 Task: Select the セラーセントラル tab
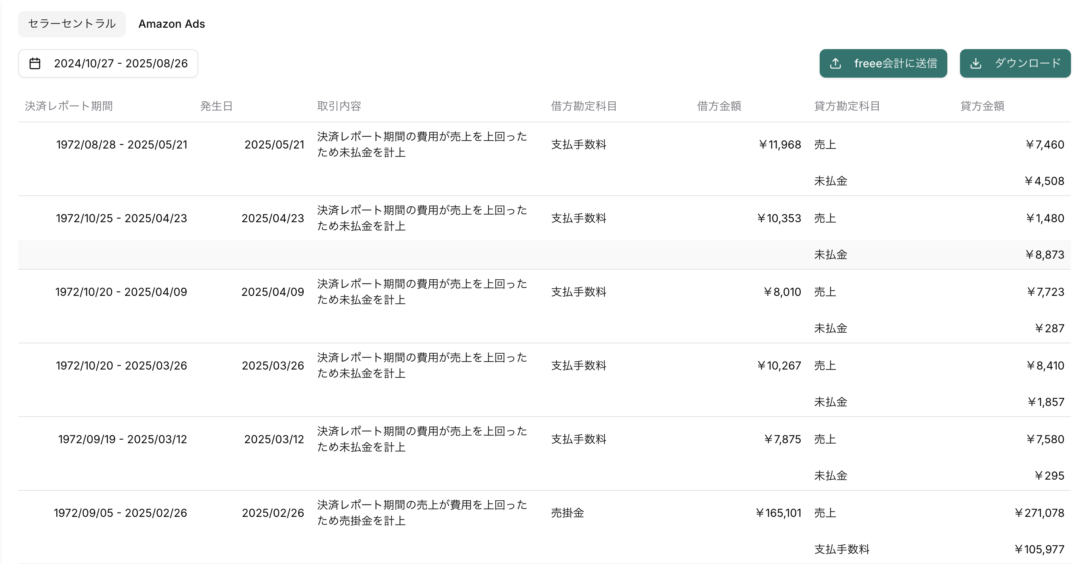point(71,24)
